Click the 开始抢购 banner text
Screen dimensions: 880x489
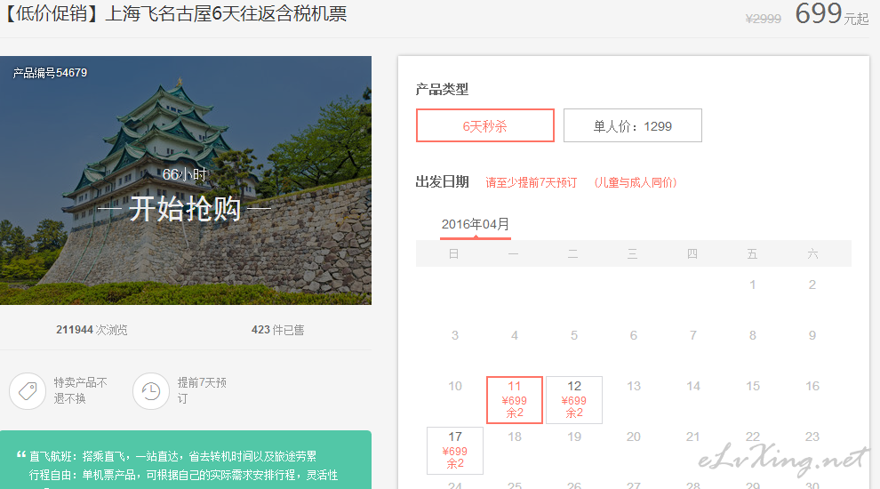pos(185,209)
